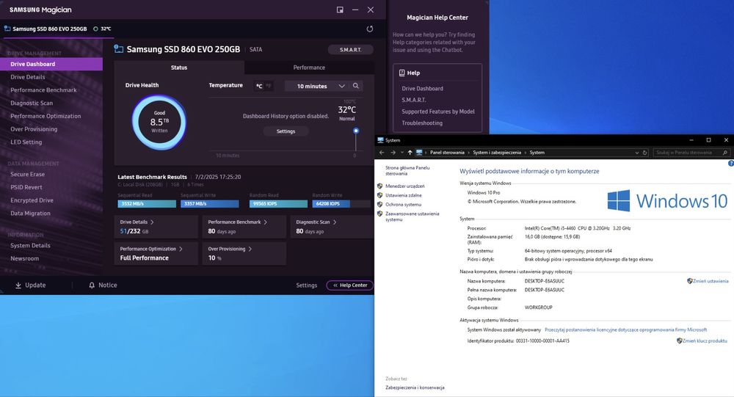Open the address bar history dropdown in the System window
The height and width of the screenshot is (397, 734).
[x=636, y=153]
